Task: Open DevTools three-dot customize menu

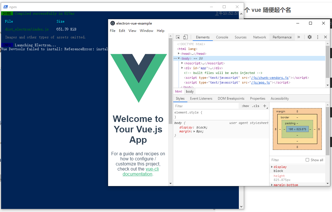Action: 318,37
